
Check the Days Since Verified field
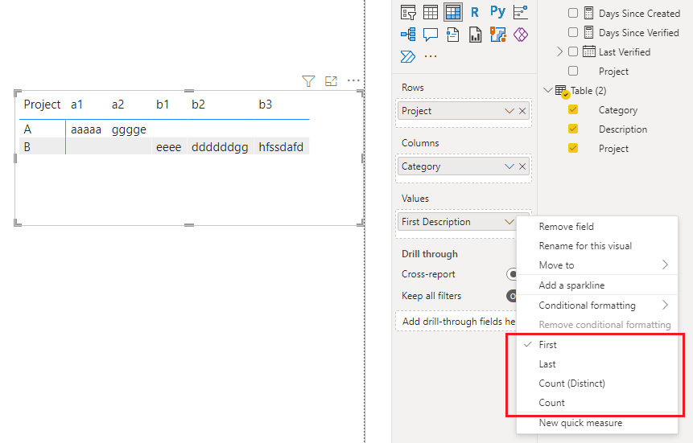tap(573, 32)
